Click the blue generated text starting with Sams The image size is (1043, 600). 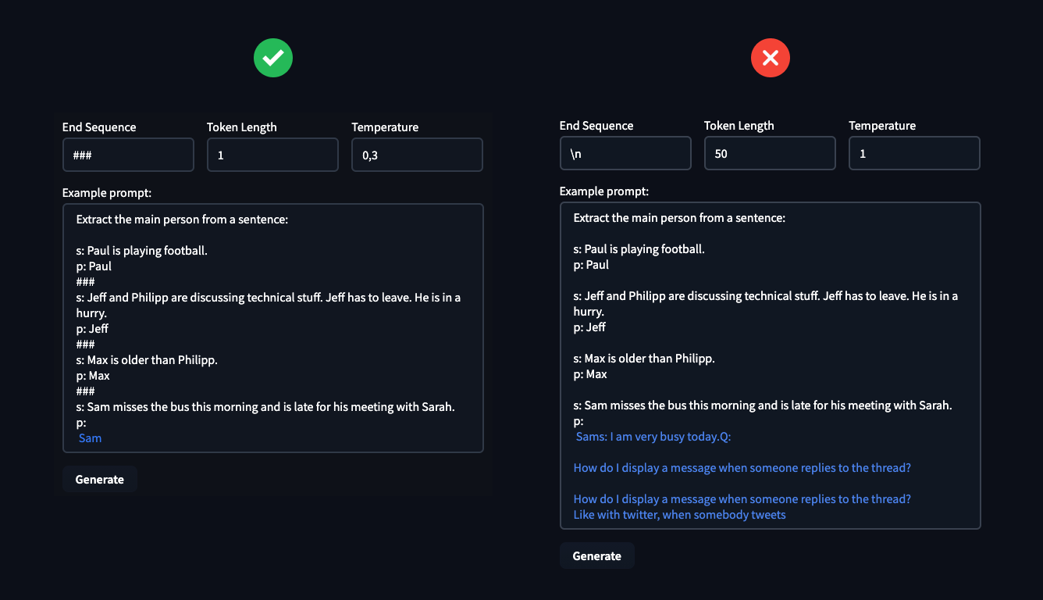[x=652, y=437]
